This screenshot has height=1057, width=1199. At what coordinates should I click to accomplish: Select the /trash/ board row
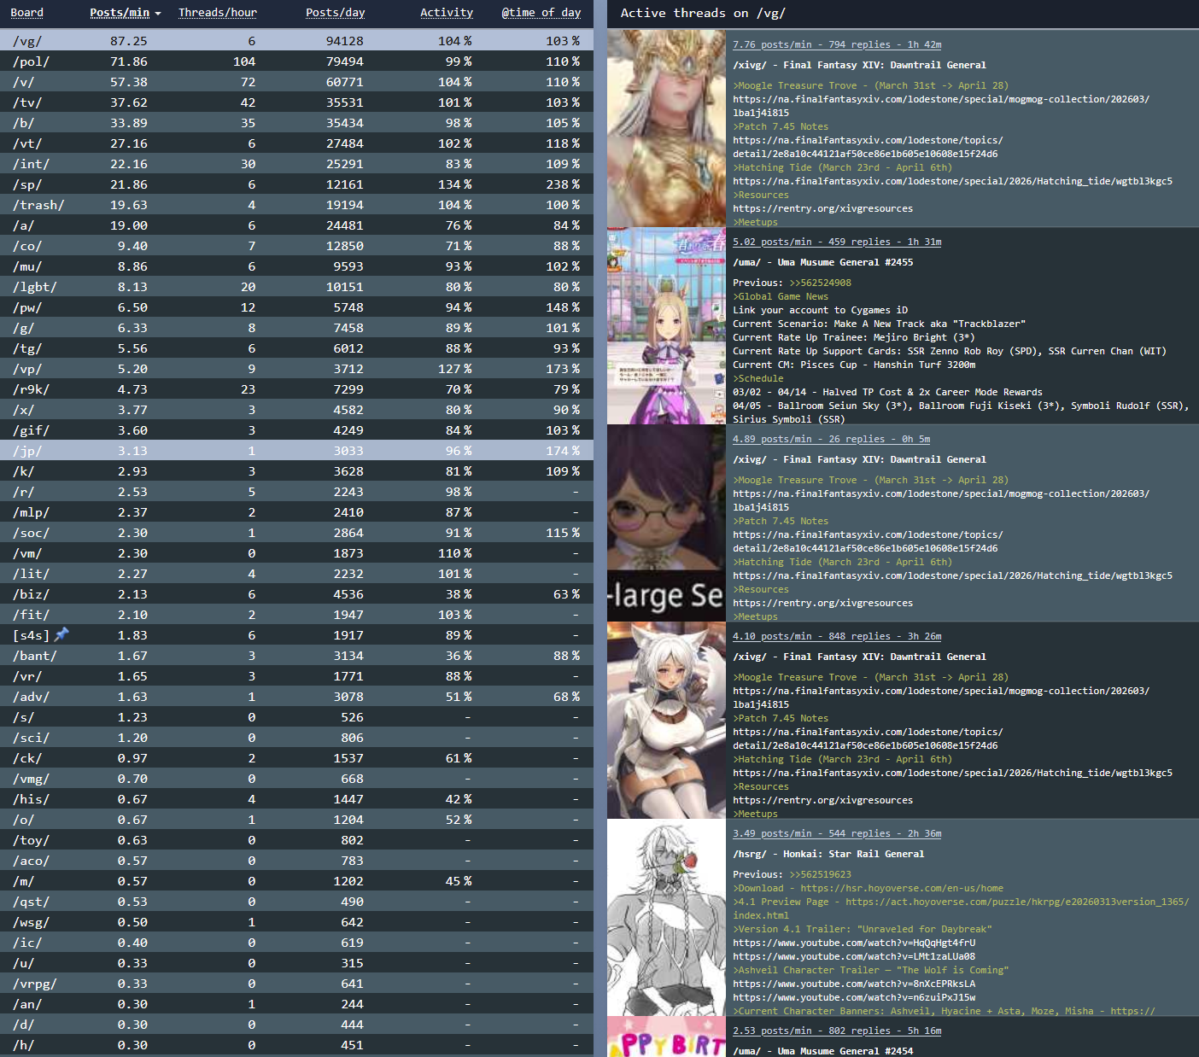click(296, 205)
